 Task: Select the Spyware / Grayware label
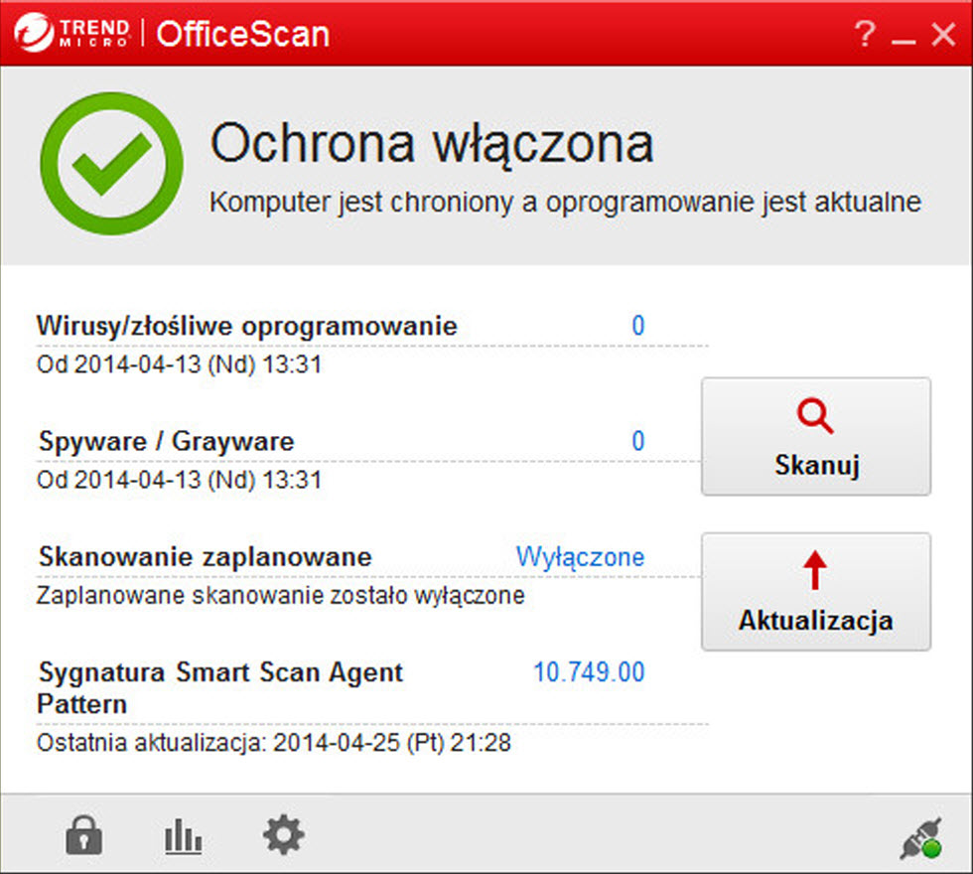click(166, 441)
